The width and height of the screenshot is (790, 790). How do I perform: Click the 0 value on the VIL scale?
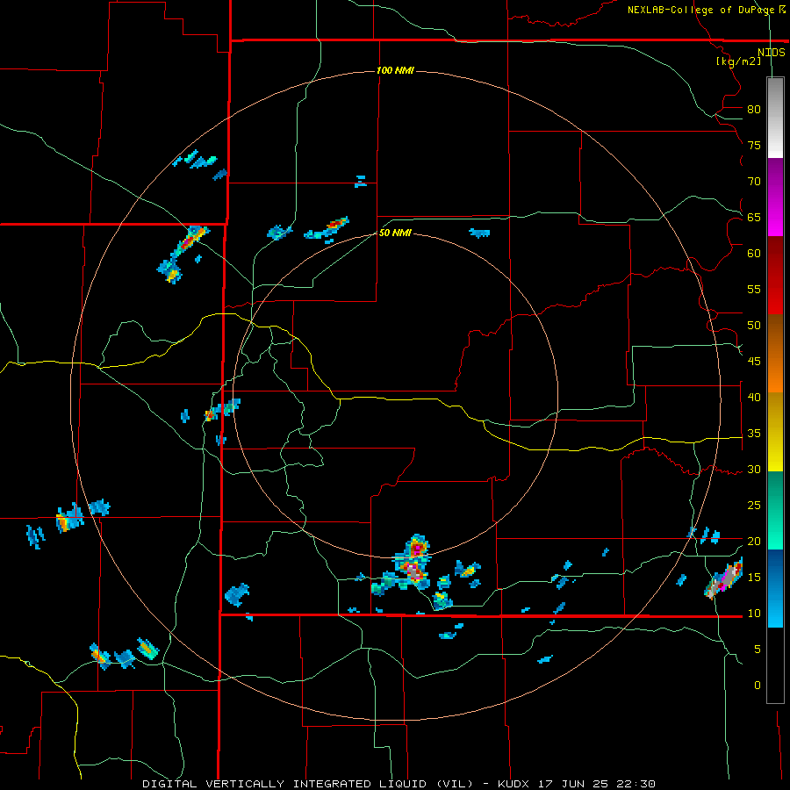point(758,686)
